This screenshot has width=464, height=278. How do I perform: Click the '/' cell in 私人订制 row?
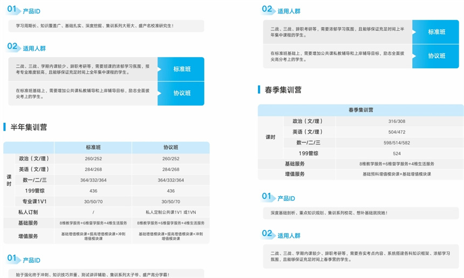[x=93, y=212]
